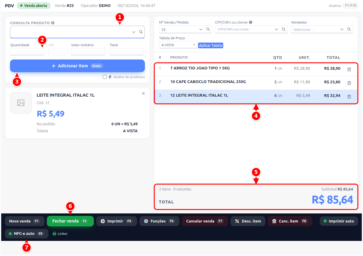
Task: Click the trash icon on the Canc. item button
Action: 274,221
